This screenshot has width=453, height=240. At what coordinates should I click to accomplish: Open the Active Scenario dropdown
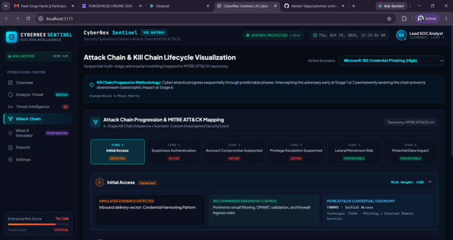[x=391, y=61]
